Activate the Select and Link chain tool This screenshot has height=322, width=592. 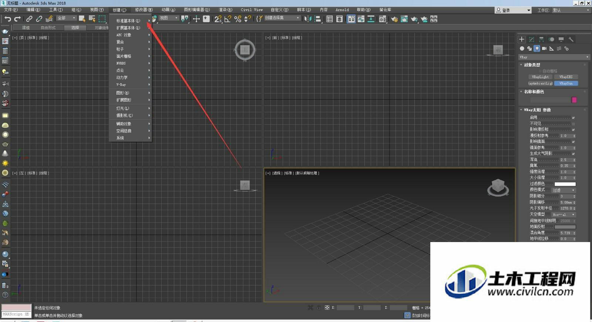(x=29, y=19)
